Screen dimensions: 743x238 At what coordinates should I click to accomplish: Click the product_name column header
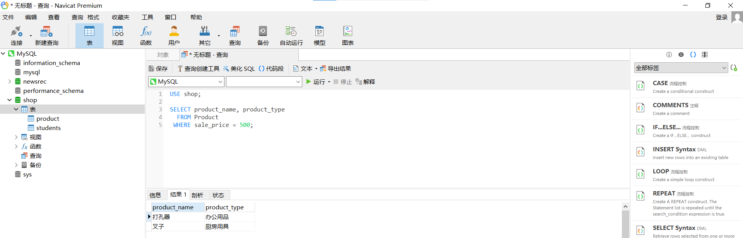178,207
